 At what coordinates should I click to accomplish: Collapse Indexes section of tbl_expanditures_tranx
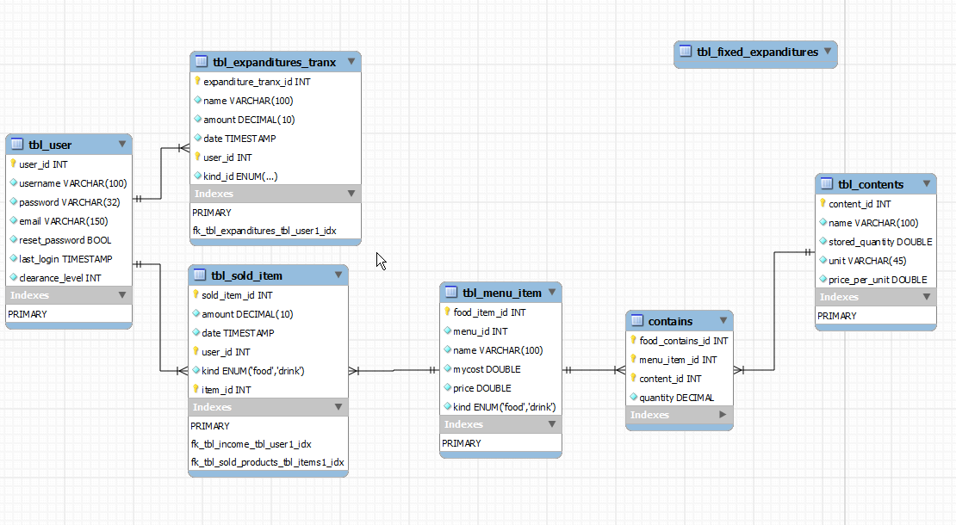click(351, 193)
